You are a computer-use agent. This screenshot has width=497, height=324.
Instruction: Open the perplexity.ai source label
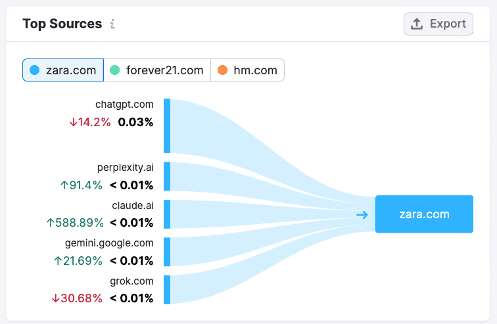coord(125,167)
